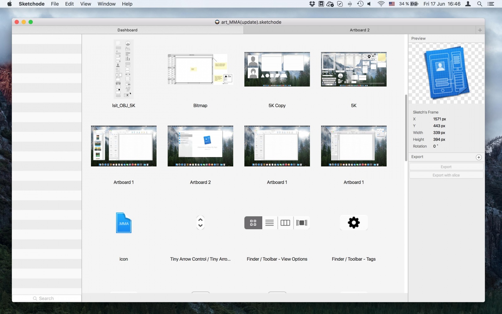Open Spotlight search icon
The width and height of the screenshot is (502, 314).
479,4
